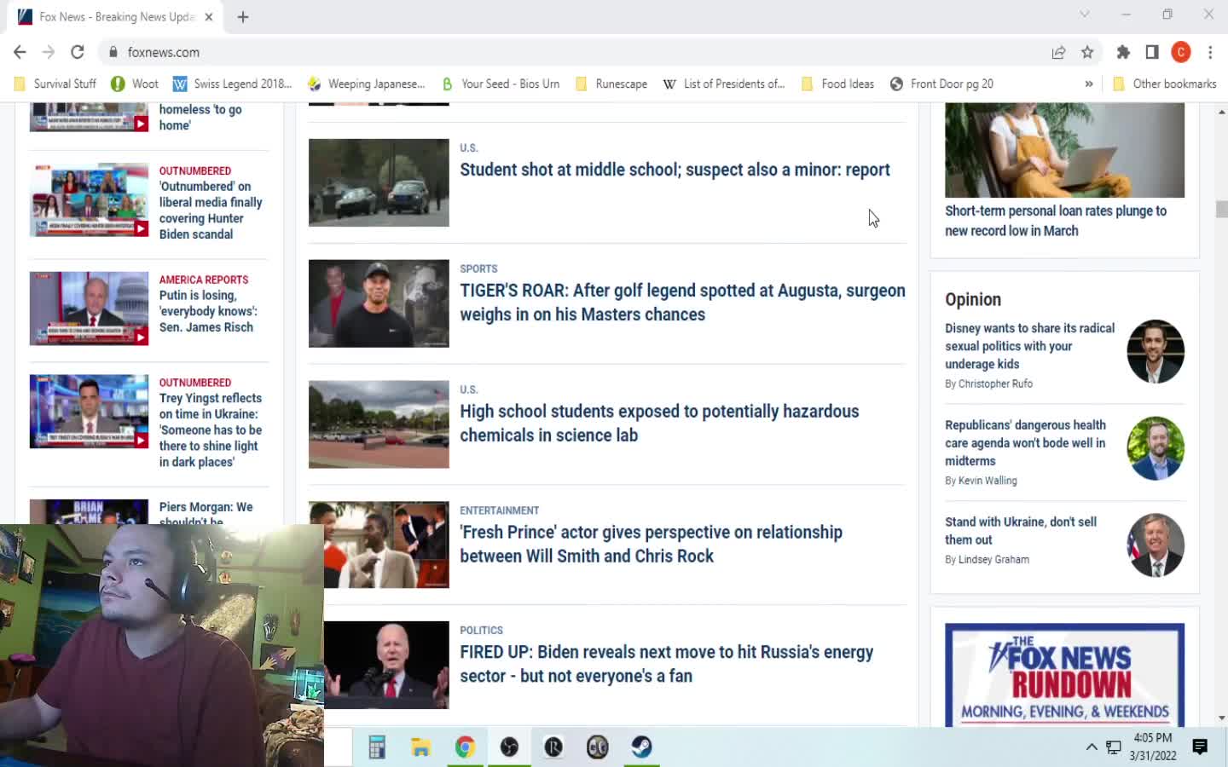Open a new browser tab
Viewport: 1228px width, 767px height.
coord(243,17)
